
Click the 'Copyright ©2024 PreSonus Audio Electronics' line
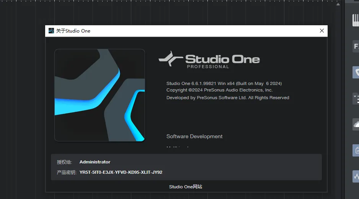[x=219, y=90]
